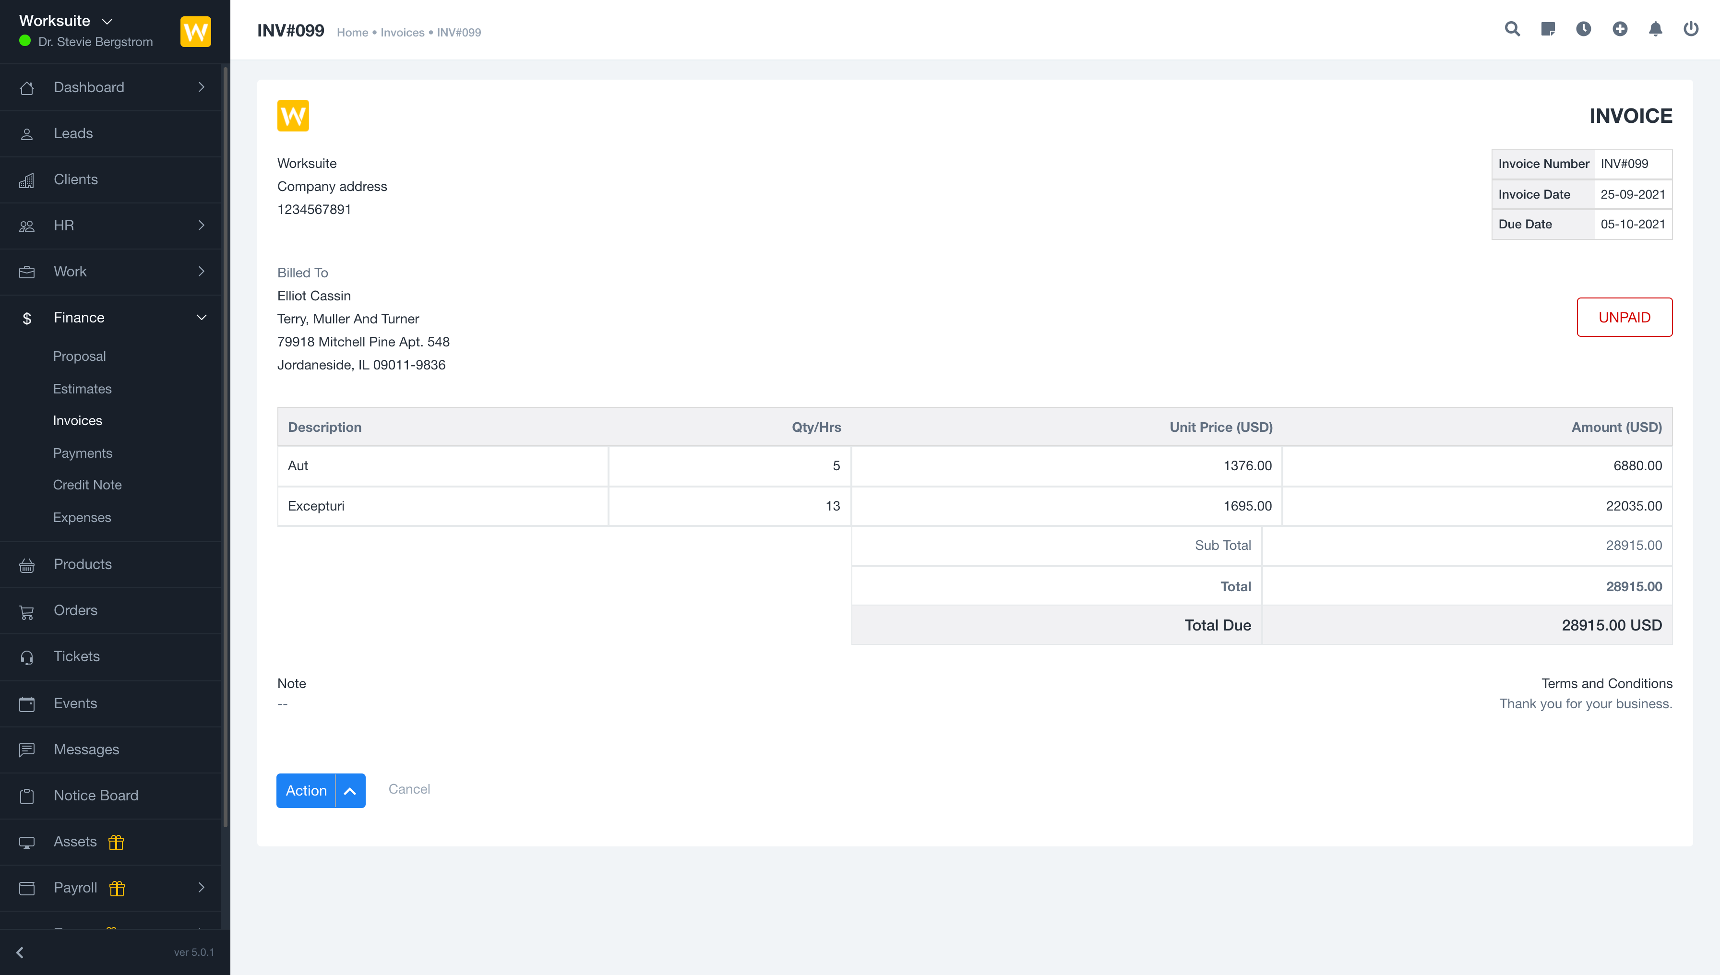Open Tickets via headset icon
The width and height of the screenshot is (1720, 975).
coord(27,657)
